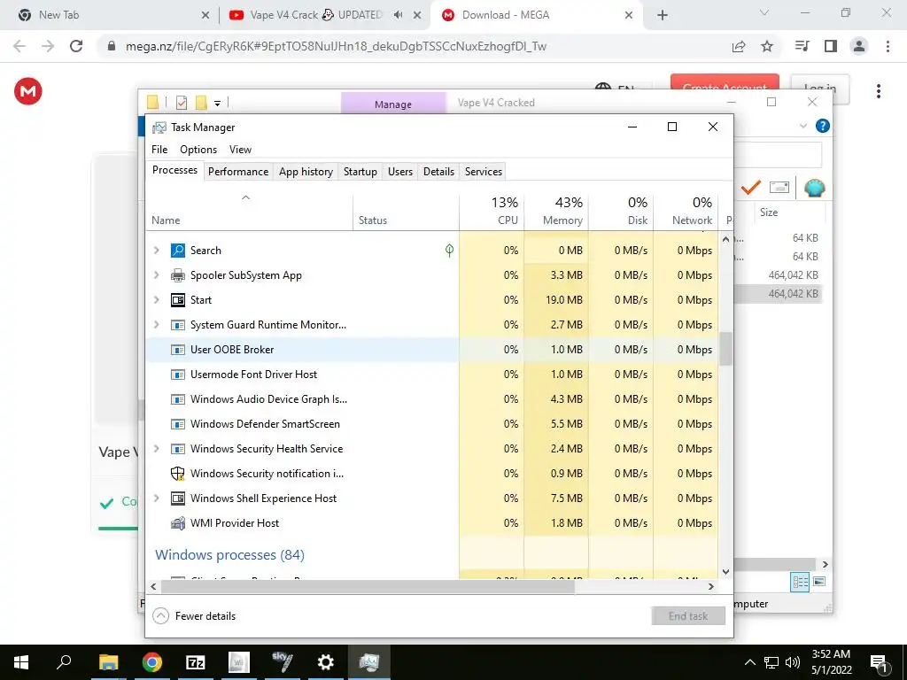Click the Windows processes (84) heading
This screenshot has width=907, height=680.
(x=229, y=555)
